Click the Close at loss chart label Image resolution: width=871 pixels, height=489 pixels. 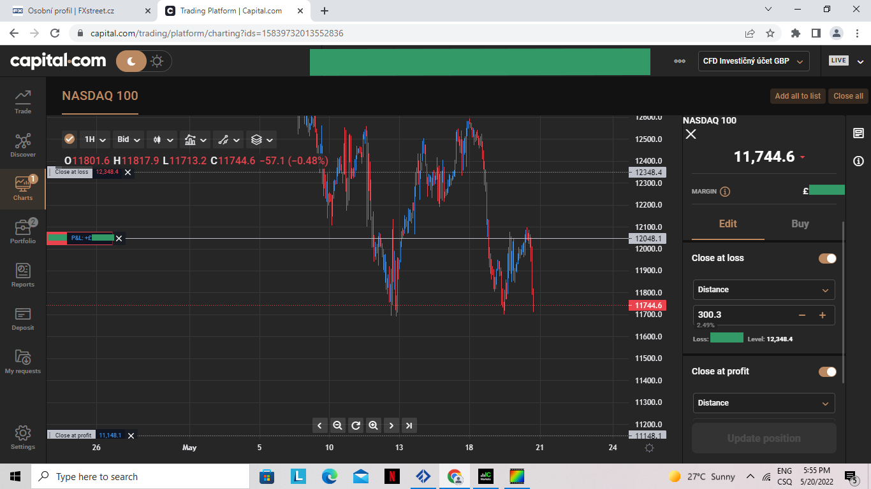(71, 172)
